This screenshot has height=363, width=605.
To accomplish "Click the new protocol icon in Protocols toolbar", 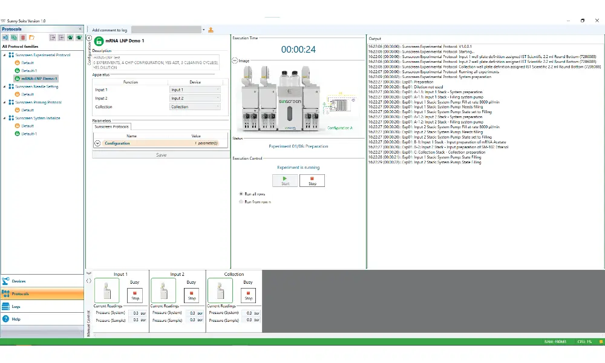I will point(5,38).
